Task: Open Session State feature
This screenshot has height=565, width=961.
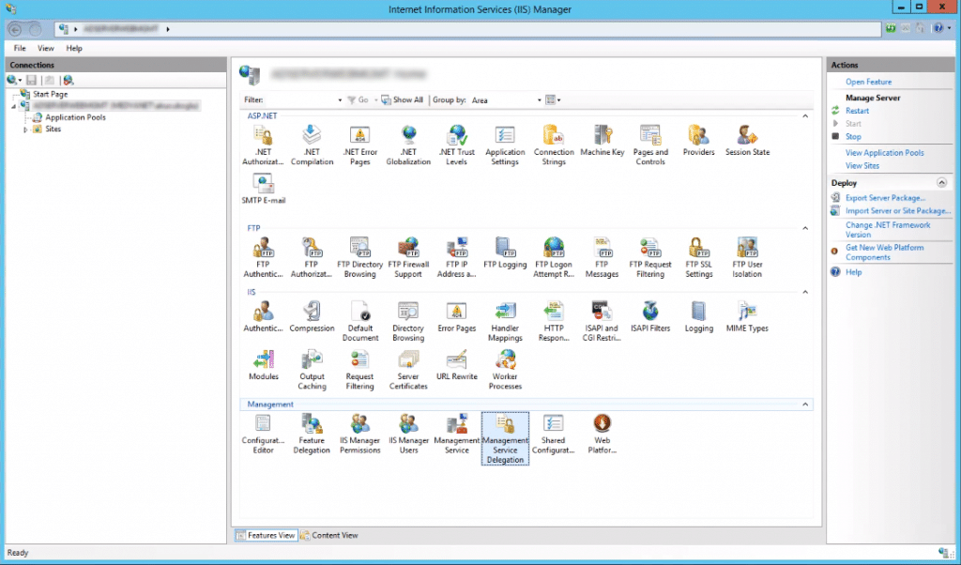Action: [747, 141]
